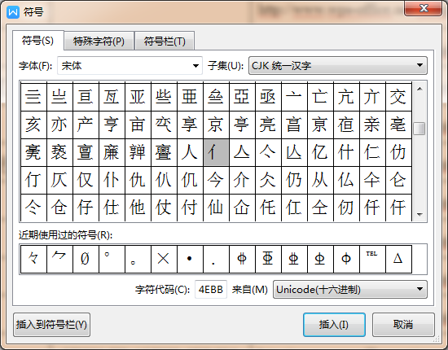Open the 字体 font dropdown
Image resolution: width=448 pixels, height=350 pixels.
click(x=130, y=66)
